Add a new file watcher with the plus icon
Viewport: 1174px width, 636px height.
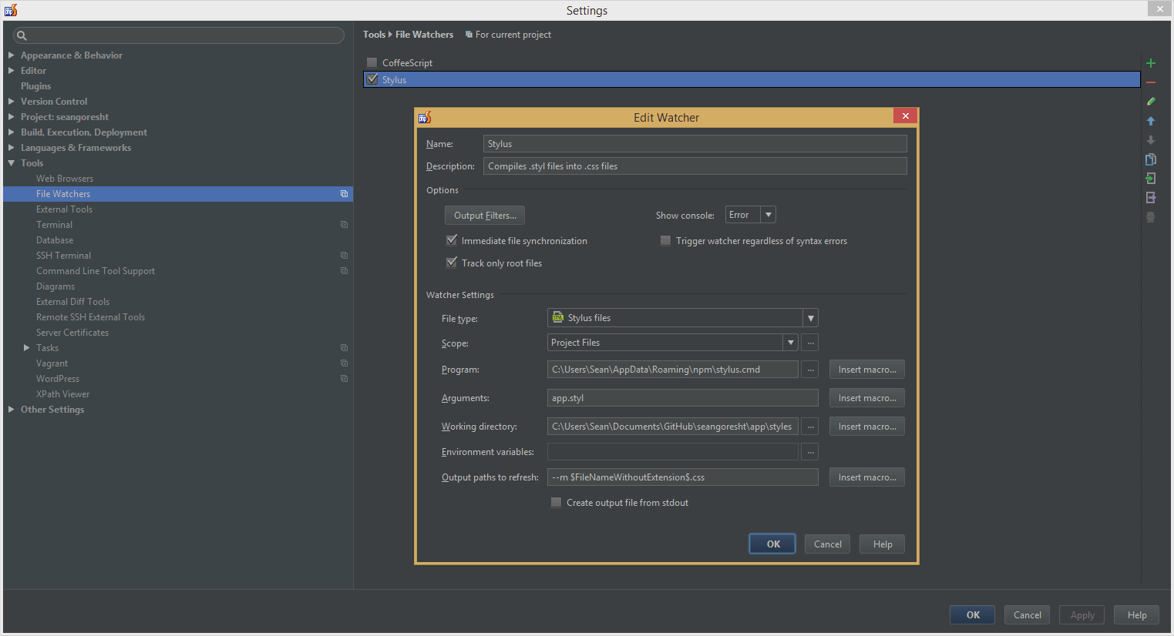click(x=1151, y=63)
